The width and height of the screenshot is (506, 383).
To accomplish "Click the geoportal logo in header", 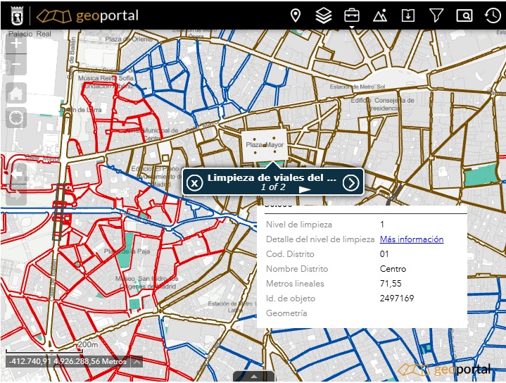I will (87, 15).
